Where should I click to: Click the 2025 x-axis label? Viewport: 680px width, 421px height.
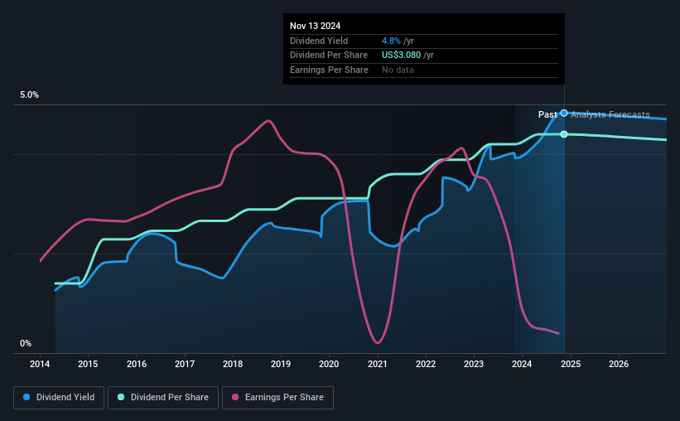click(571, 364)
